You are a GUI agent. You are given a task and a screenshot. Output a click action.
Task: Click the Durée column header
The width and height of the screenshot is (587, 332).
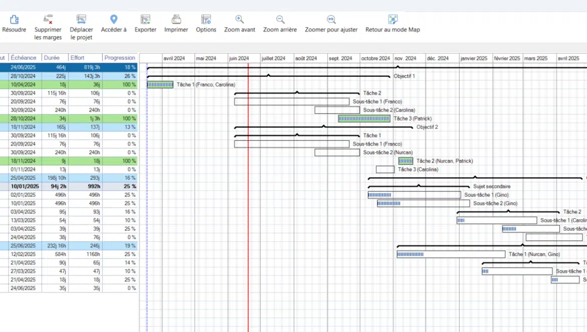[52, 58]
